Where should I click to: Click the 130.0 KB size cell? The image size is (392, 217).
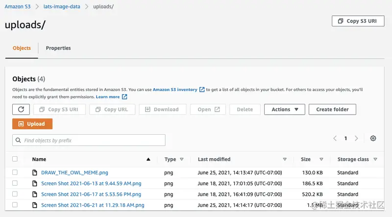312,172
